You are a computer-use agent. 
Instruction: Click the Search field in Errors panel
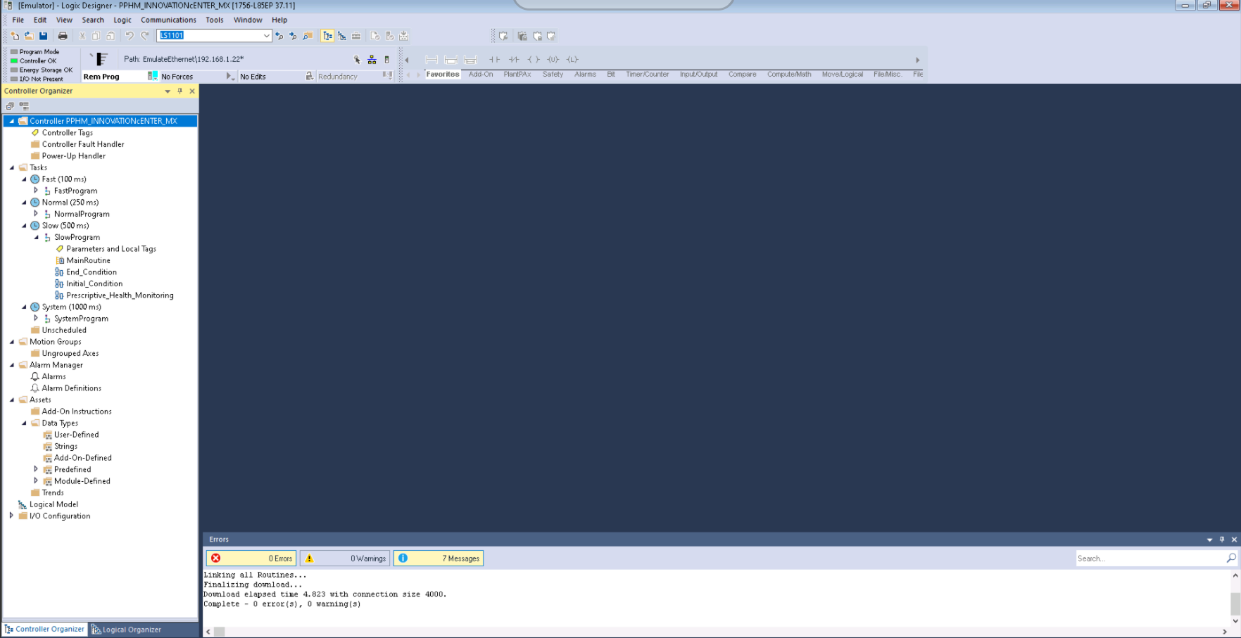tap(1150, 558)
